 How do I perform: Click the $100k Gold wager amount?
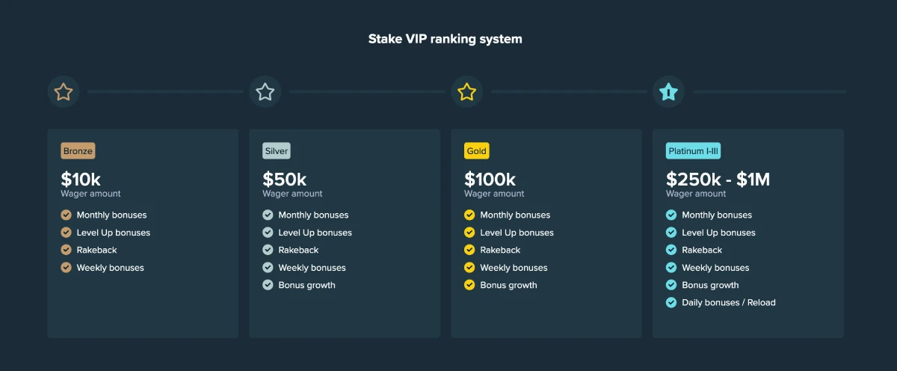point(490,180)
